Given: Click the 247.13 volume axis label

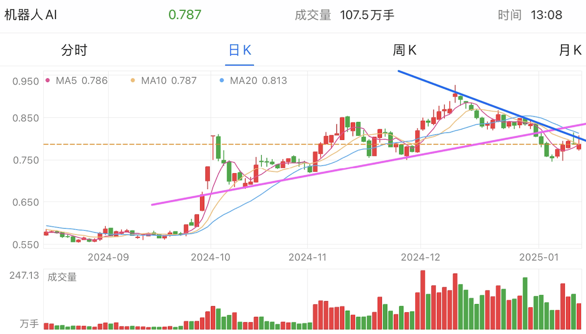Looking at the screenshot, I should pos(24,275).
